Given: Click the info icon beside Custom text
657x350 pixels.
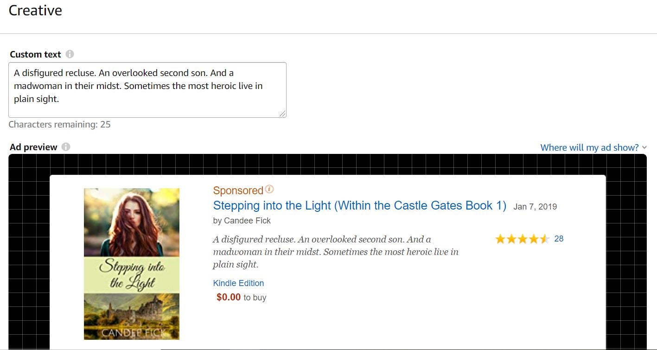Looking at the screenshot, I should (70, 54).
